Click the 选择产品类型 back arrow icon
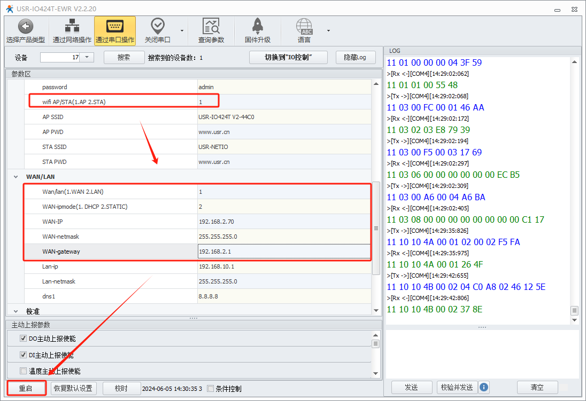The image size is (586, 401). pyautogui.click(x=26, y=26)
